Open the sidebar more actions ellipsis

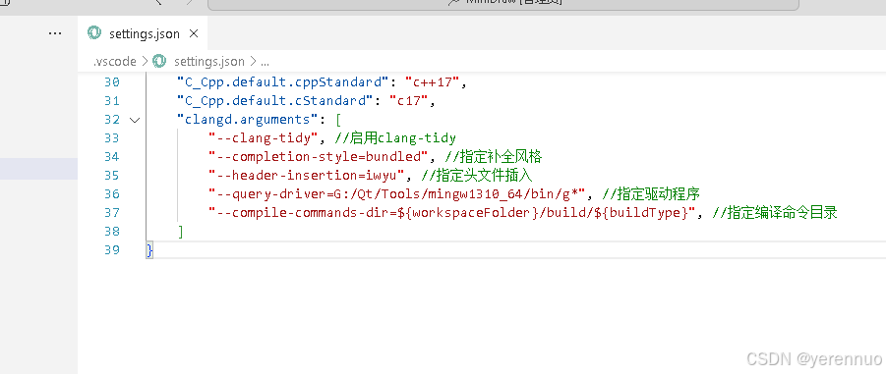[x=55, y=33]
